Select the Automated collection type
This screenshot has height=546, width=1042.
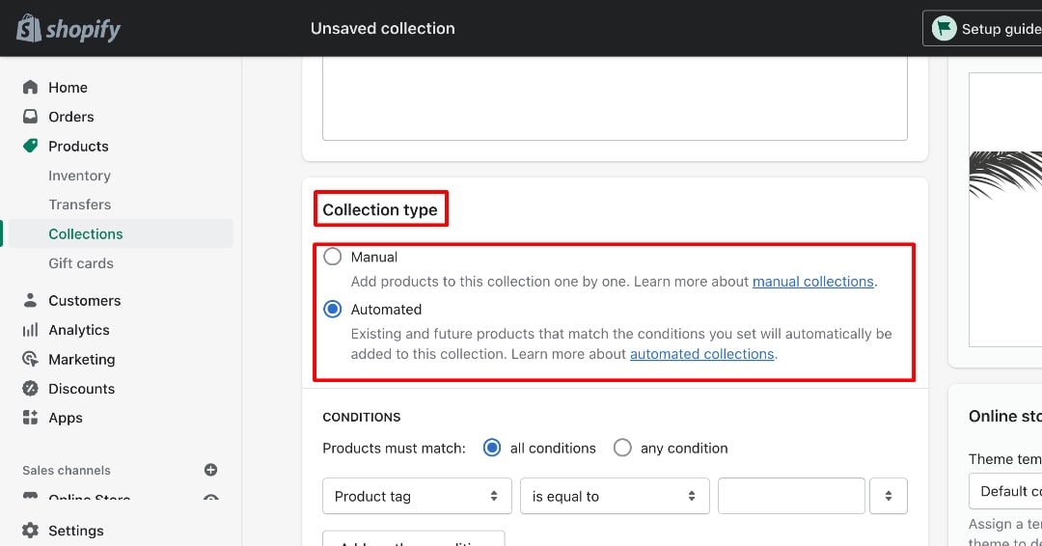click(x=332, y=309)
